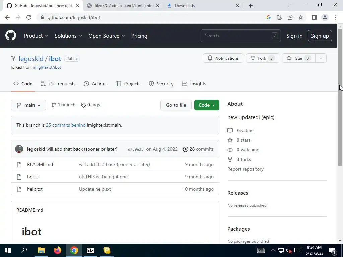Screen dimensions: 343x257
Task: Open the bot.js file
Action: tap(33, 177)
